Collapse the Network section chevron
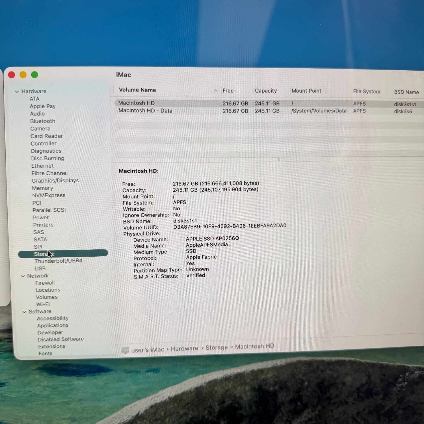424x424 pixels. click(x=23, y=276)
